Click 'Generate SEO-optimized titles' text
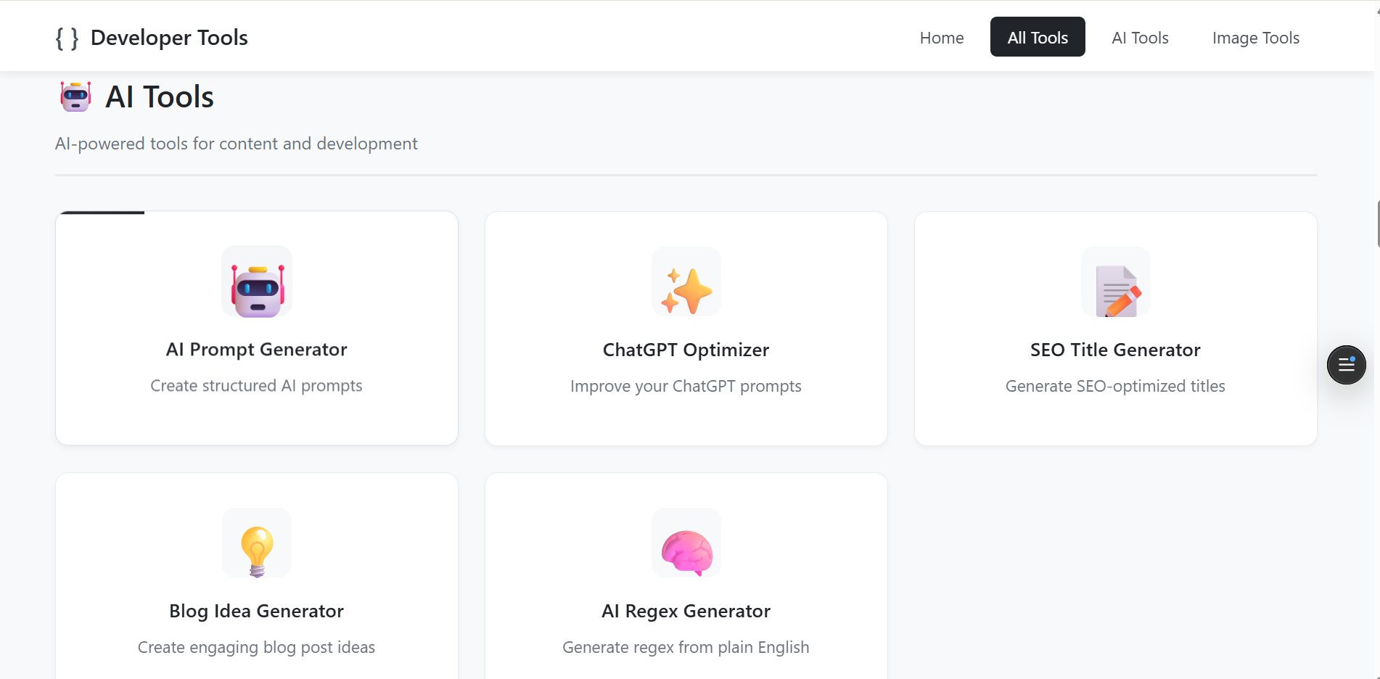Viewport: 1380px width, 679px height. (1115, 386)
